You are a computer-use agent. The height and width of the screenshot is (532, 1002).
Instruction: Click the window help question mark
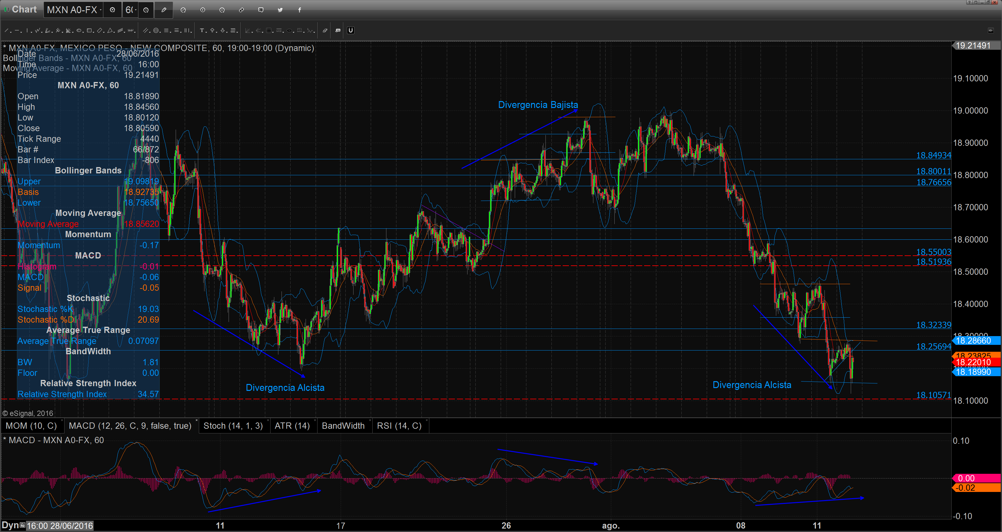tap(970, 2)
